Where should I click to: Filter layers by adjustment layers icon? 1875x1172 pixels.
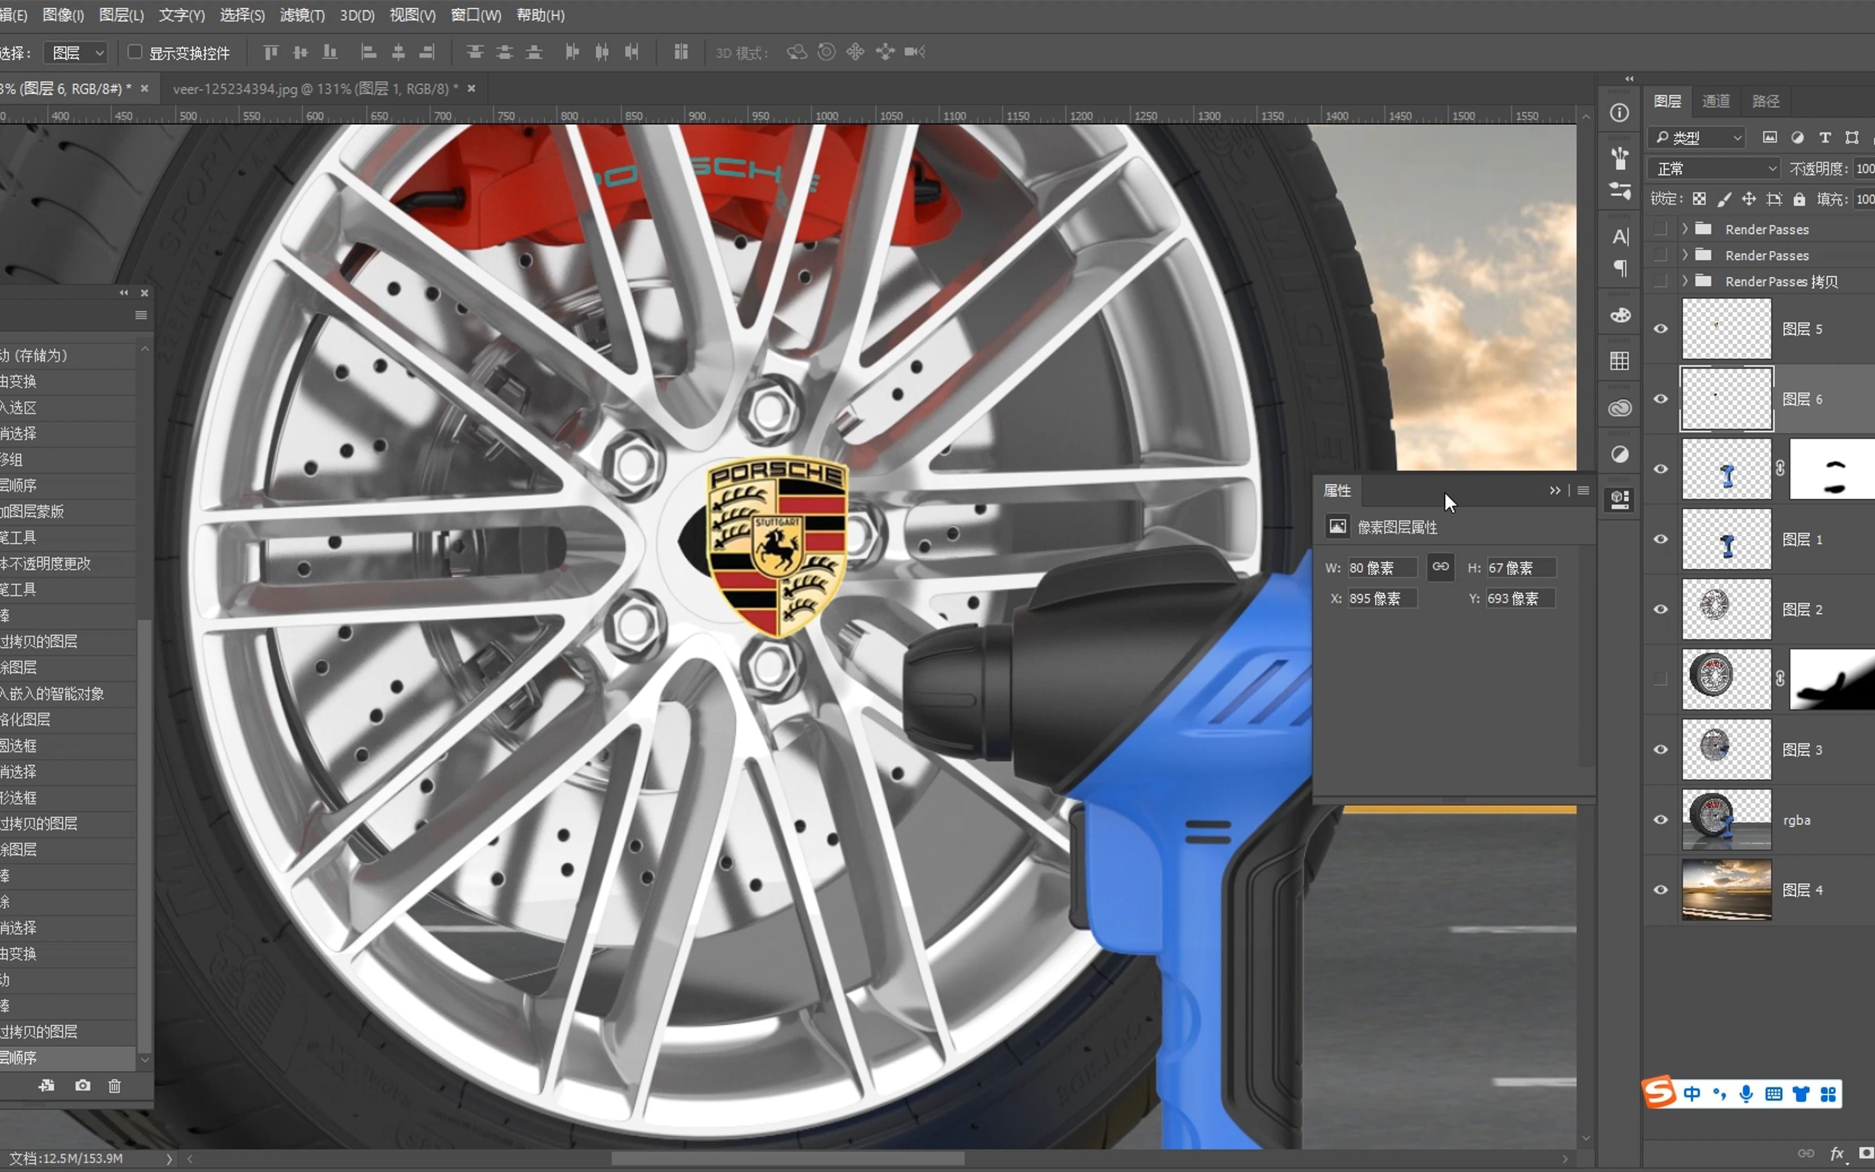coord(1797,137)
